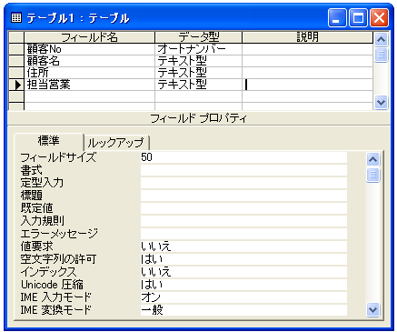This screenshot has width=397, height=332.
Task: Click the 既定値 property field
Action: [243, 208]
